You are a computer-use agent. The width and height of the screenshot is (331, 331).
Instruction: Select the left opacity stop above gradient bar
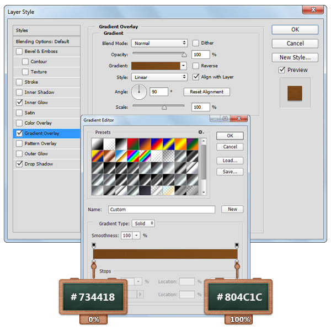(x=93, y=245)
